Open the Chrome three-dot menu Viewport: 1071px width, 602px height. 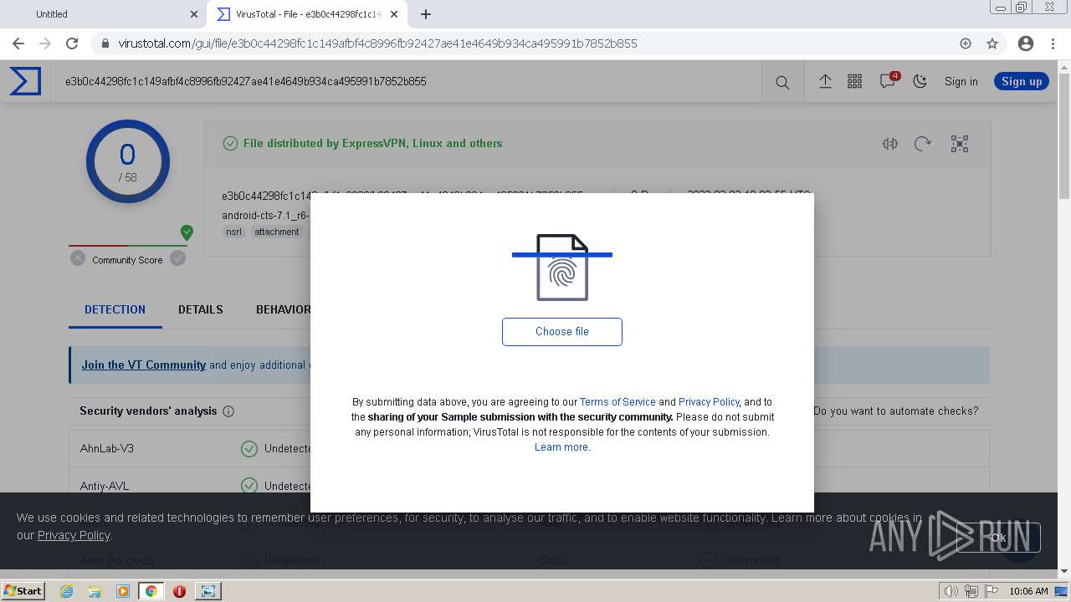point(1053,43)
